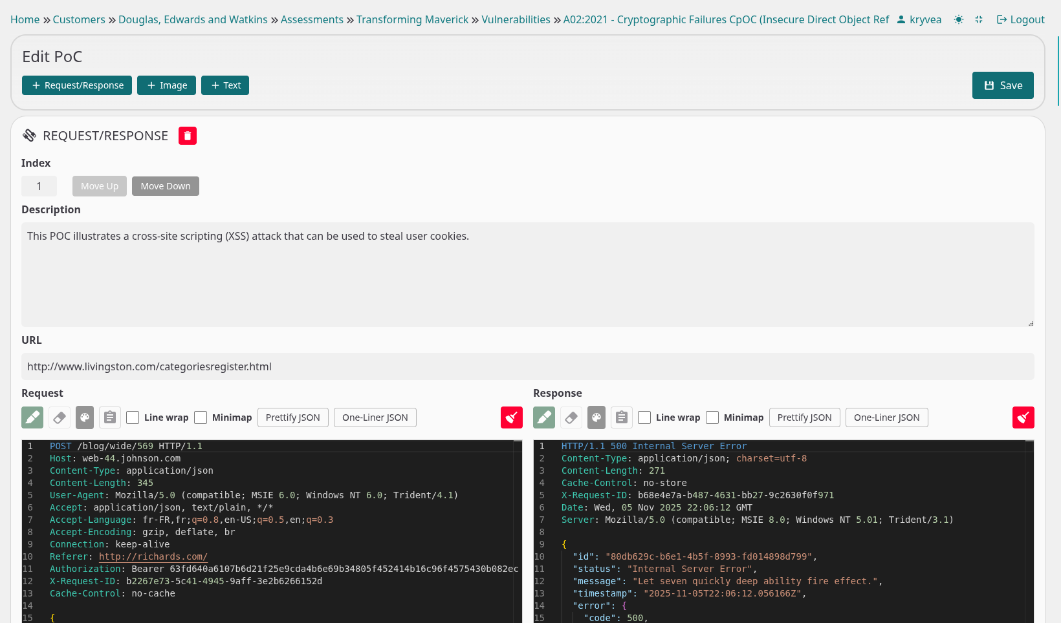The image size is (1061, 623).
Task: Click the compress view icon beside Logout
Action: [x=979, y=20]
